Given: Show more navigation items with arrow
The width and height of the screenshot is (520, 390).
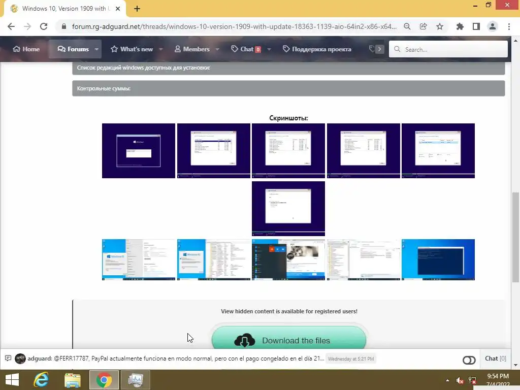Looking at the screenshot, I should 379,49.
